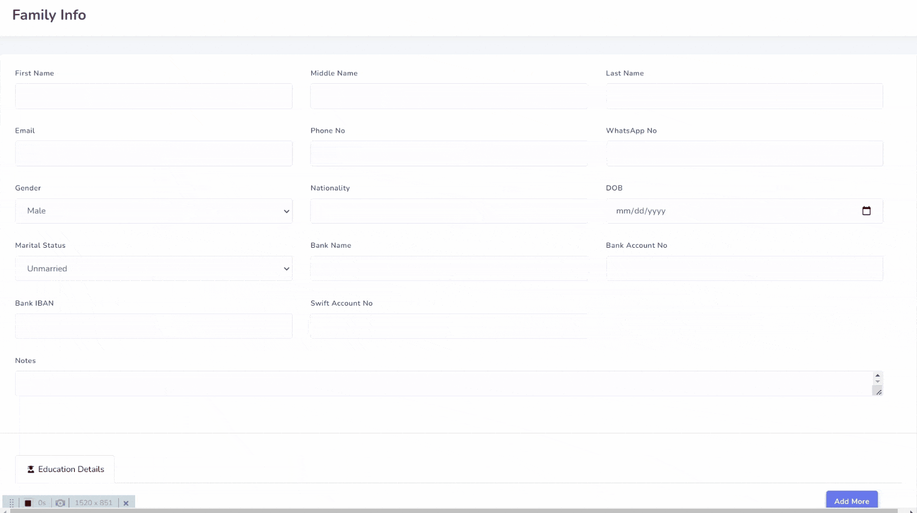This screenshot has width=917, height=513.
Task: Click into the Email field
Action: (x=154, y=153)
